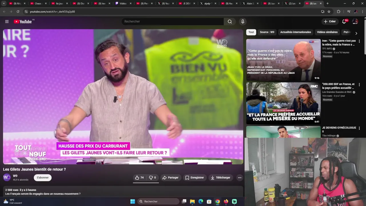This screenshot has height=206, width=366.
Task: Click the Télécharger download button
Action: click(x=220, y=178)
